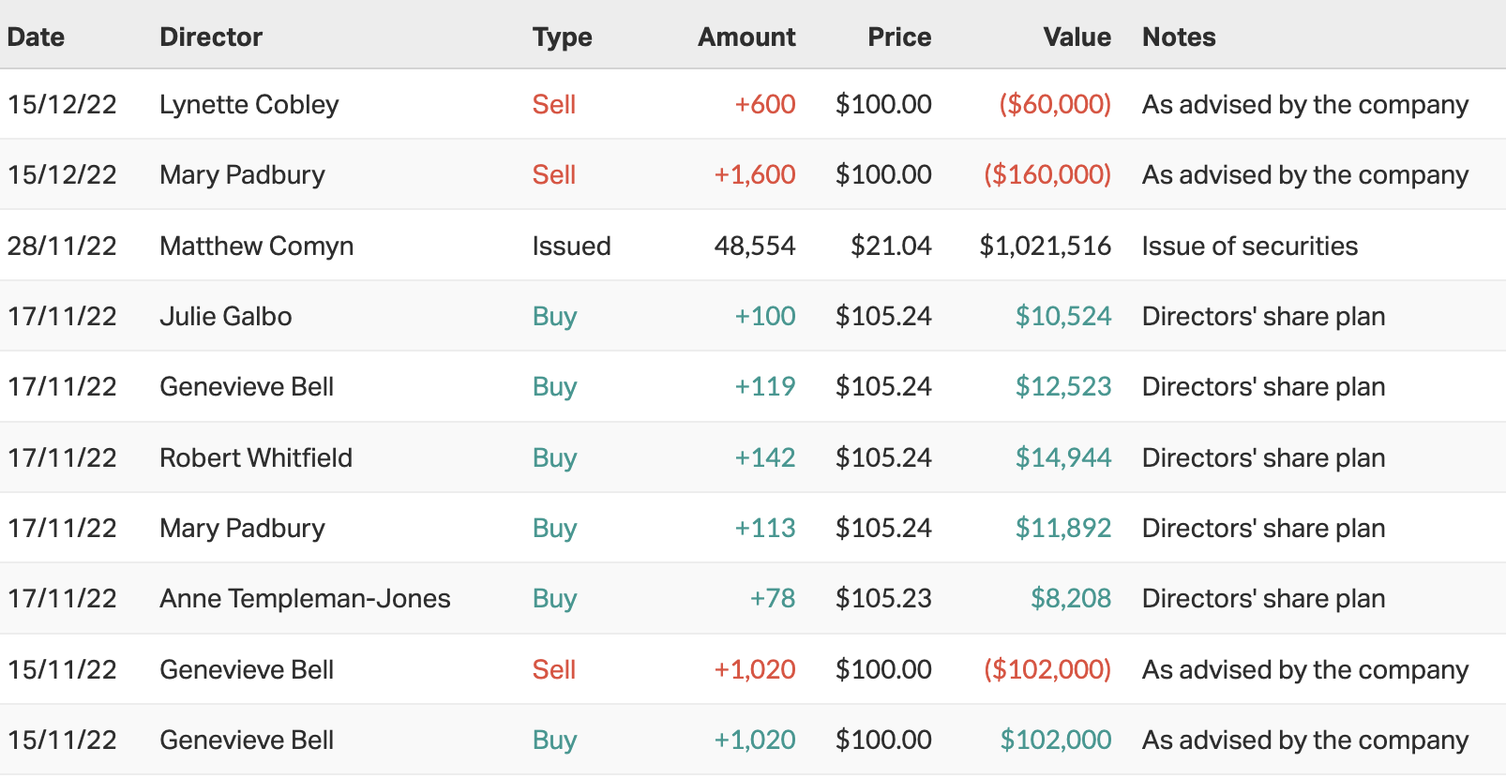Select the Price column header
The image size is (1506, 778).
[899, 37]
